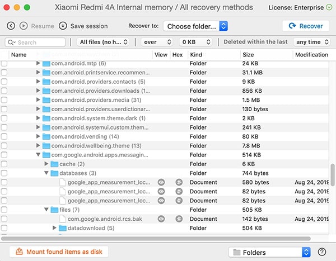The image size is (336, 261).
Task: Click the com.android.mtp folder icon
Action: pyautogui.click(x=46, y=64)
